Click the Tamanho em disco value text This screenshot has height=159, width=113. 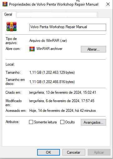pyautogui.click(x=52, y=82)
